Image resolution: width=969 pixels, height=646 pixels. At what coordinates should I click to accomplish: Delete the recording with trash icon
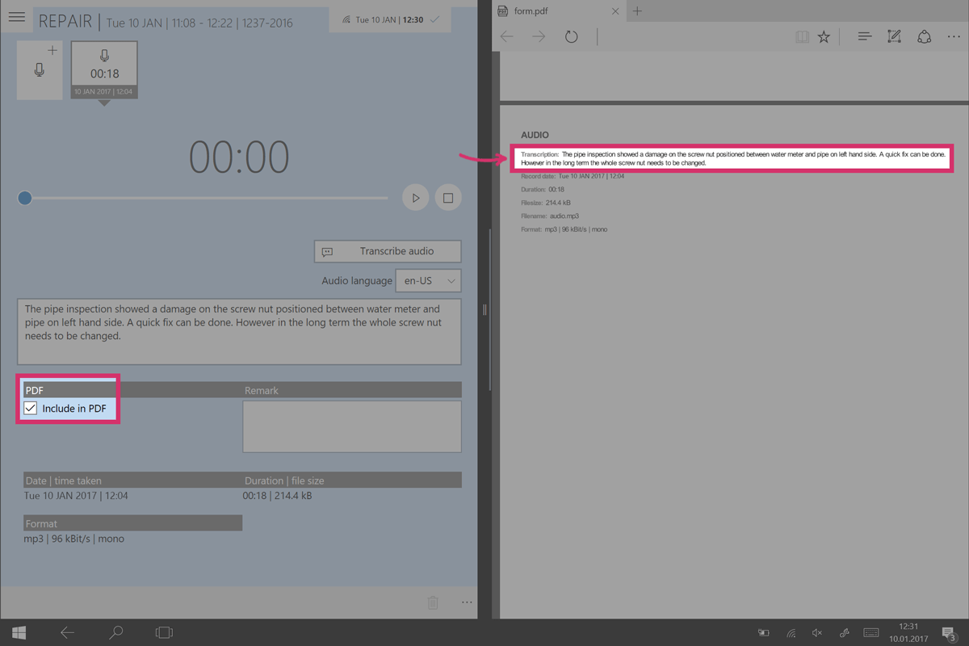click(433, 602)
